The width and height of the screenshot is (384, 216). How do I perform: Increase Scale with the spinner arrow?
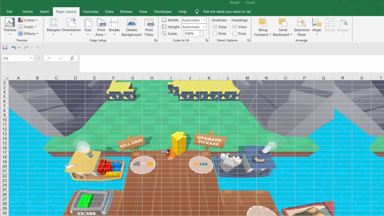point(200,32)
